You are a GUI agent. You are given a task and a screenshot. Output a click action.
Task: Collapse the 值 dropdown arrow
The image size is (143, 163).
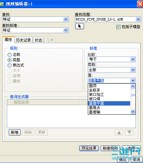pos(133,81)
